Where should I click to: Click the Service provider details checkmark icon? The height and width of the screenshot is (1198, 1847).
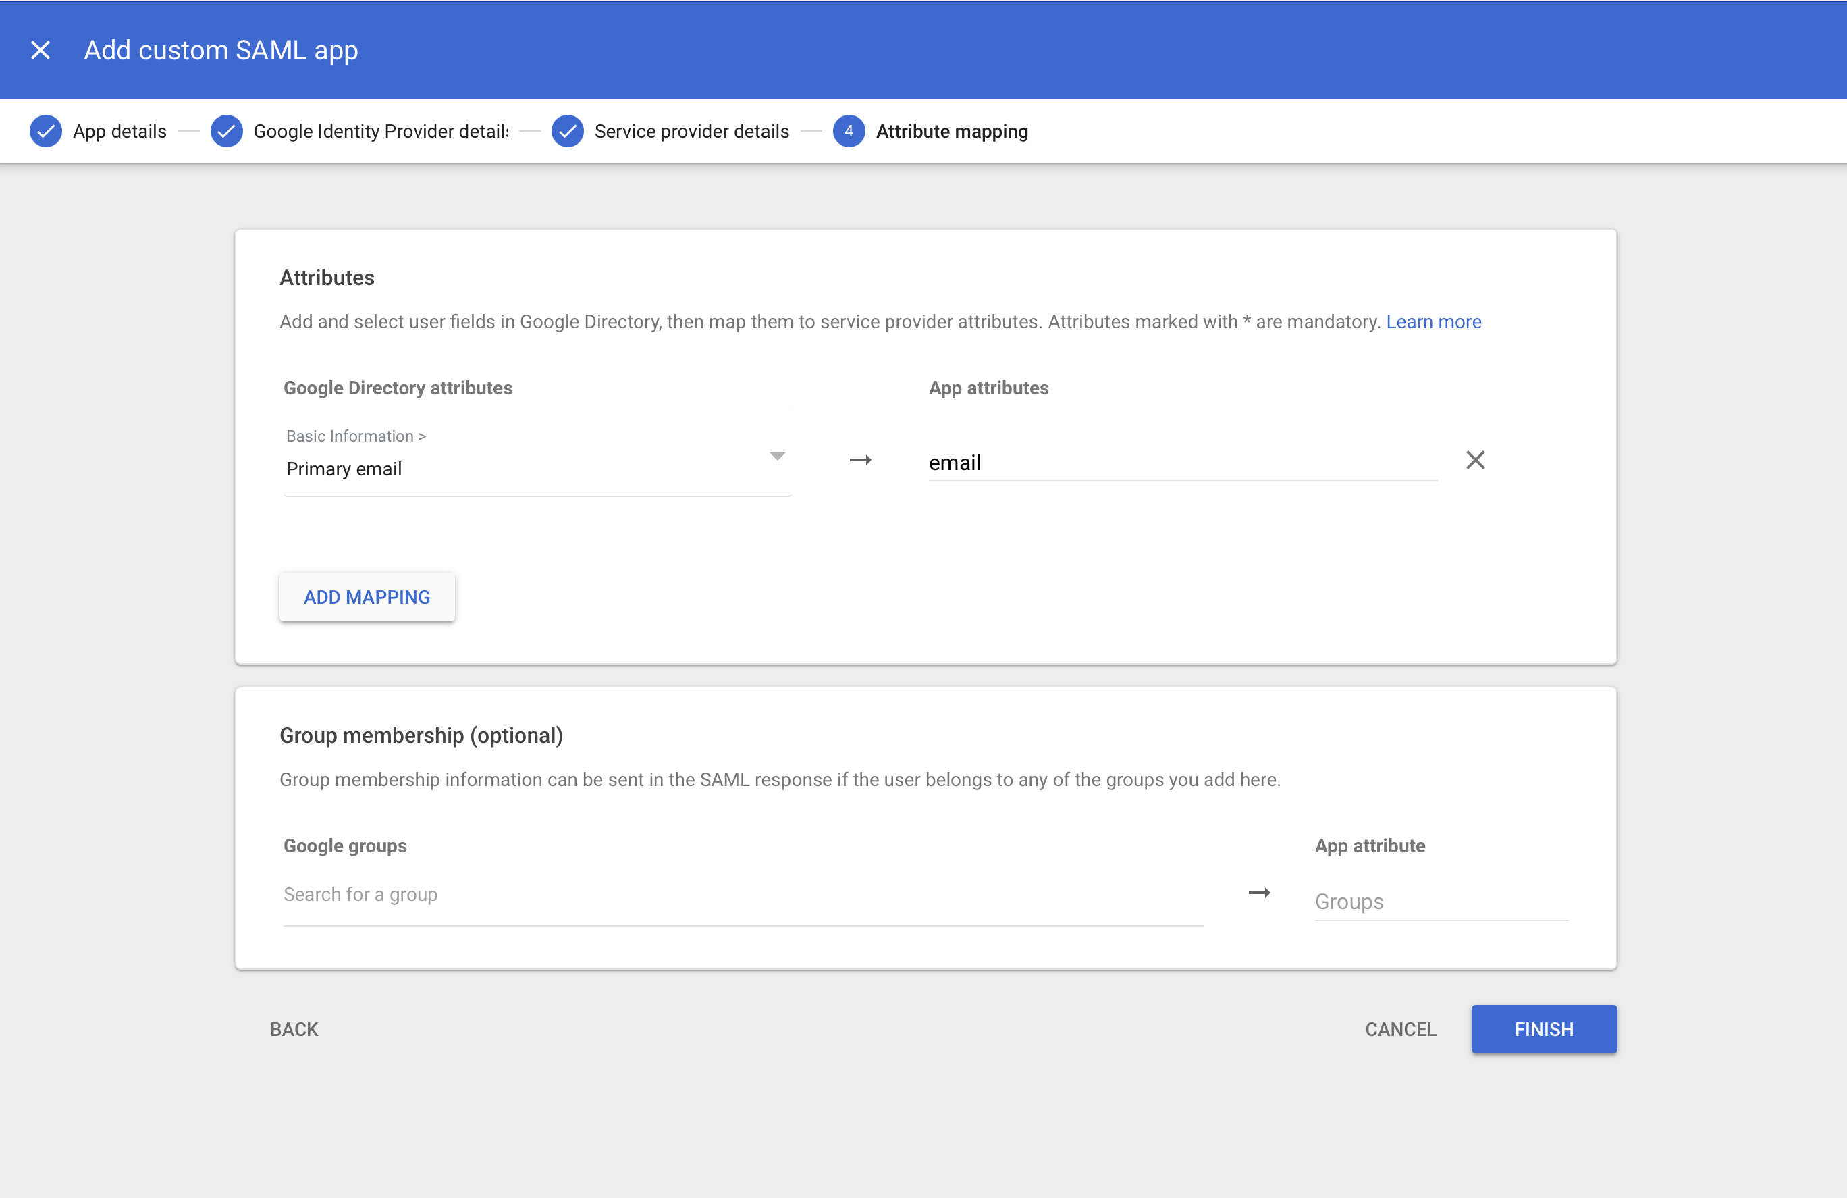(x=567, y=131)
